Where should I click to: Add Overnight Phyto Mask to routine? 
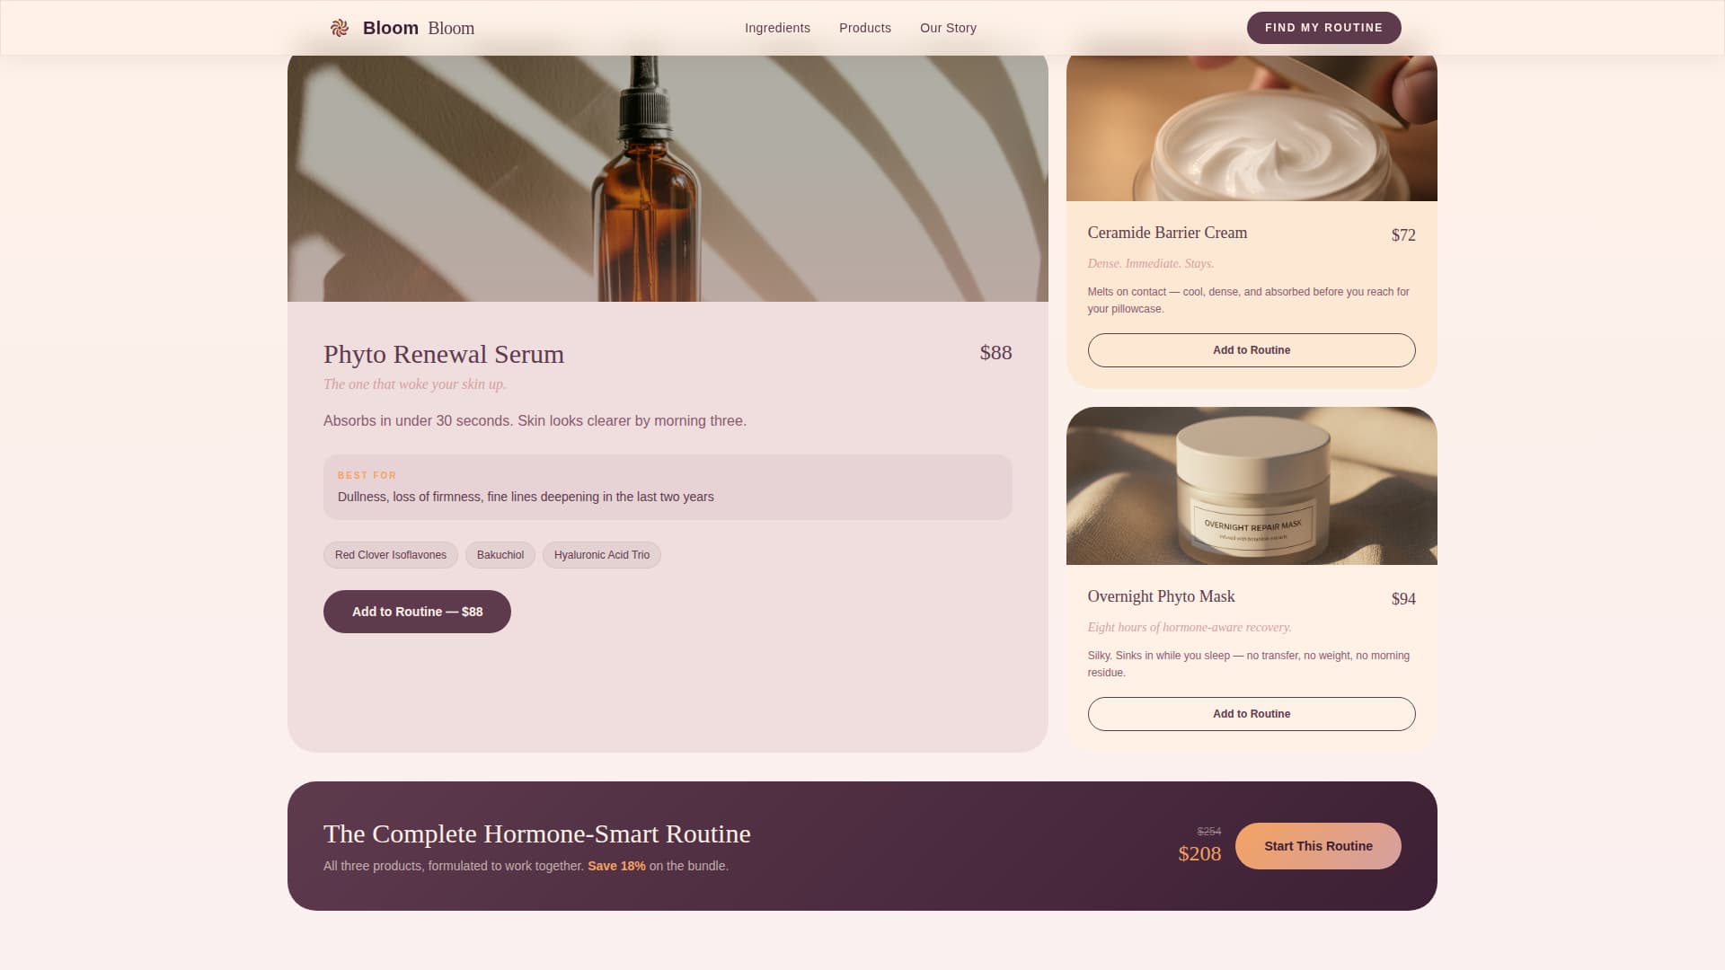[x=1251, y=713]
